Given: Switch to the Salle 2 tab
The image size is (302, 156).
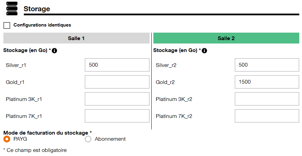Looking at the screenshot, I should (x=226, y=38).
